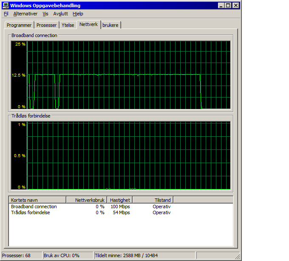Click the Broadband connection usage graph

(121, 75)
